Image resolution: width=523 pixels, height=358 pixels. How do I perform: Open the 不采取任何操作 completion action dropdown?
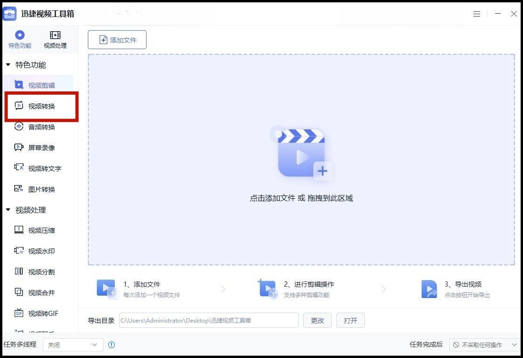[484, 345]
